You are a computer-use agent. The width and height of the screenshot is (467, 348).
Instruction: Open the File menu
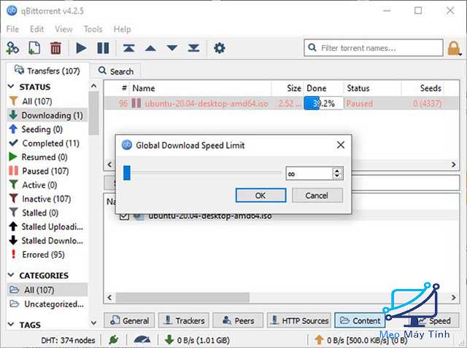pyautogui.click(x=12, y=29)
